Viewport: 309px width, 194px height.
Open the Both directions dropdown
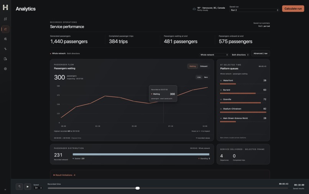240,55
